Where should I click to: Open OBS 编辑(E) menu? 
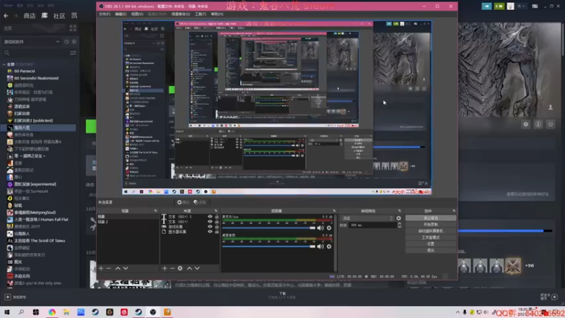tap(120, 14)
